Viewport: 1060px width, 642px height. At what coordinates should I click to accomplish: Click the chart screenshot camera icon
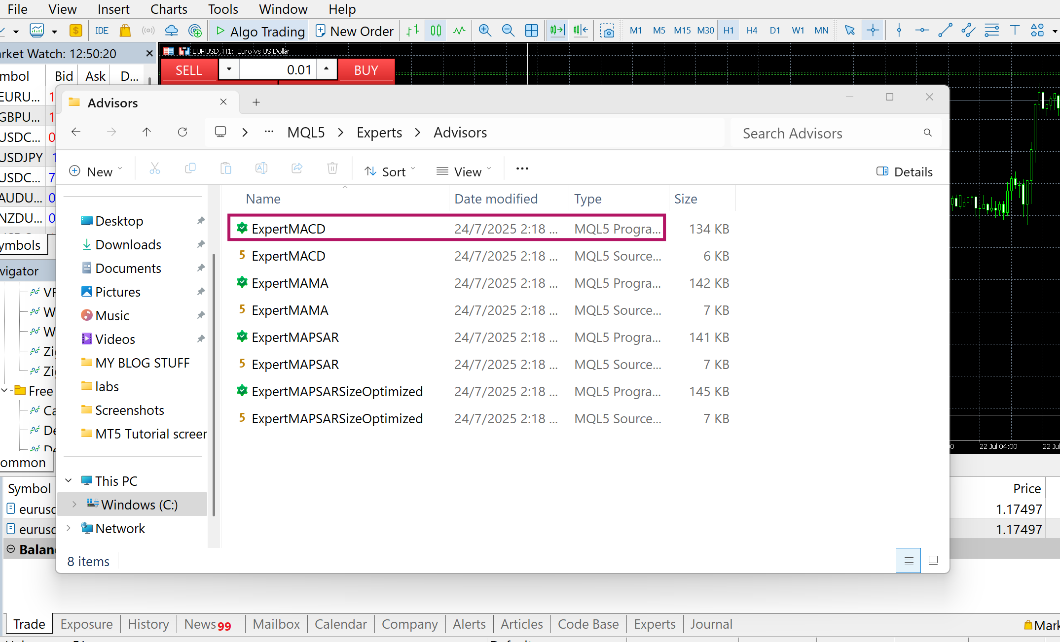coord(607,31)
